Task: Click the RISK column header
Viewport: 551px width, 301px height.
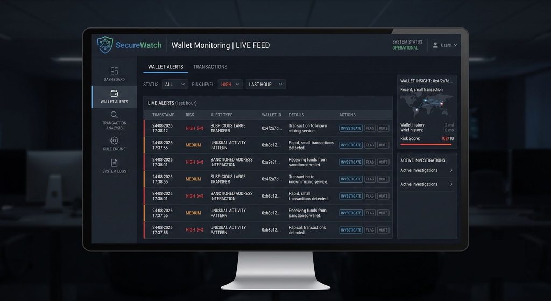Action: point(190,115)
